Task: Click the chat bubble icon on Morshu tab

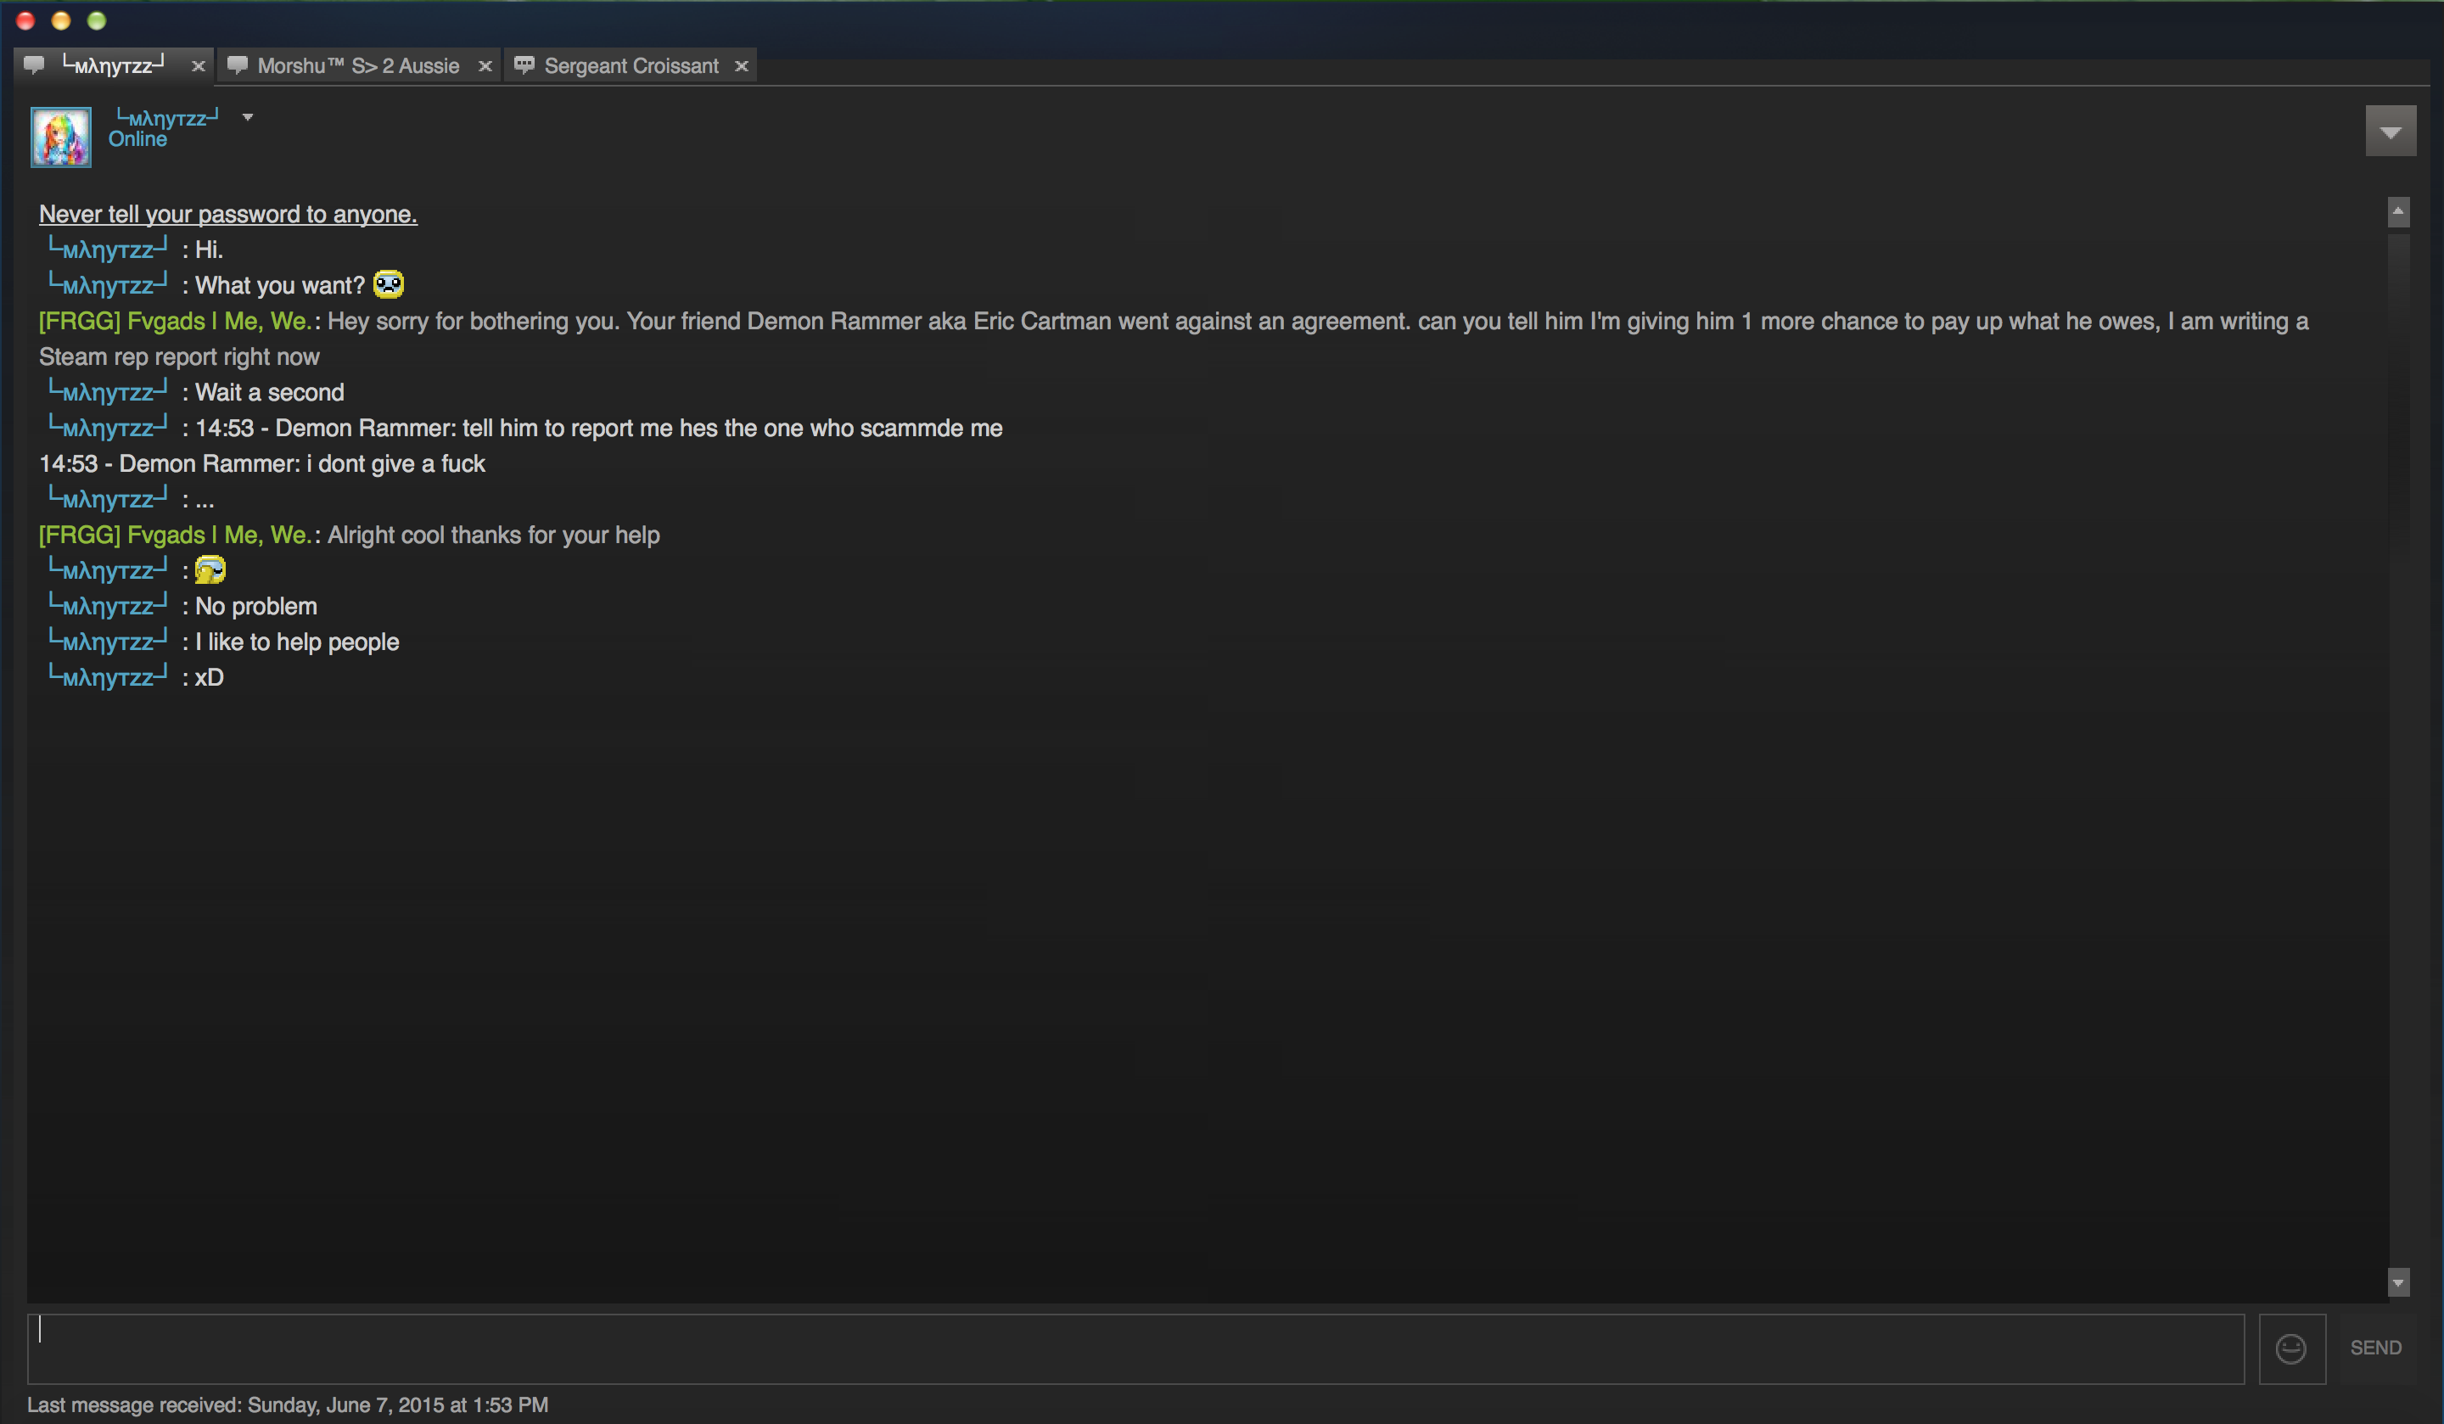Action: (x=237, y=65)
